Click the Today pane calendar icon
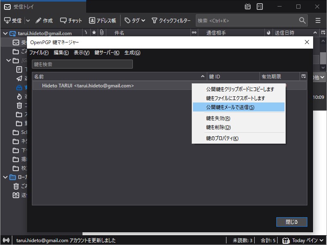Image resolution: width=327 pixels, height=245 pixels. click(x=286, y=241)
